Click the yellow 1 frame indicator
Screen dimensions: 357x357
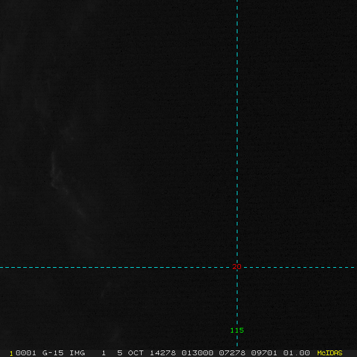[11, 353]
